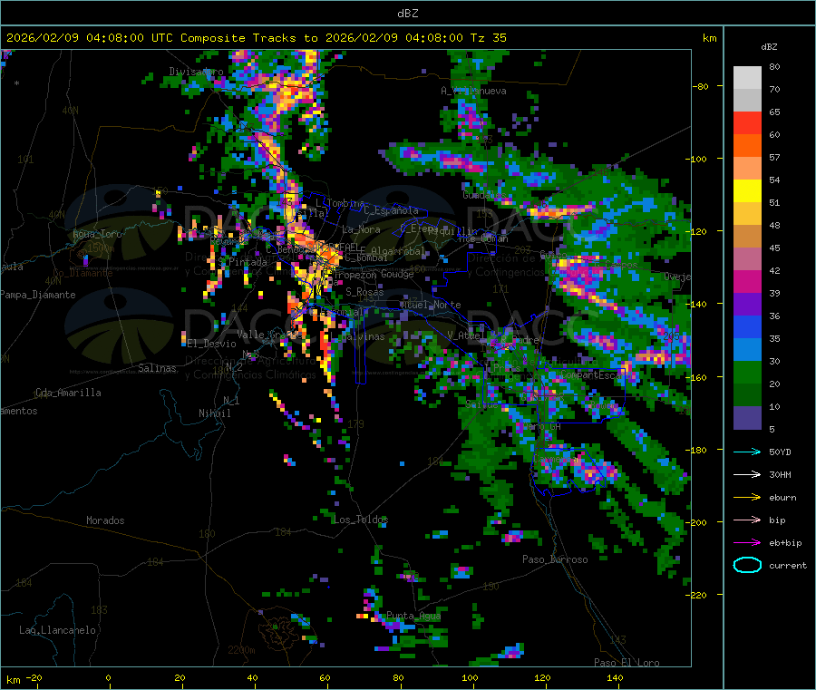
Task: Click the 'C_Española' map label
Action: point(391,210)
